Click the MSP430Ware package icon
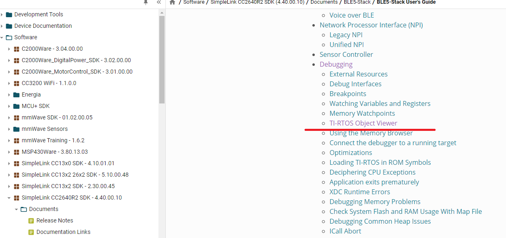The height and width of the screenshot is (238, 506). tap(16, 152)
